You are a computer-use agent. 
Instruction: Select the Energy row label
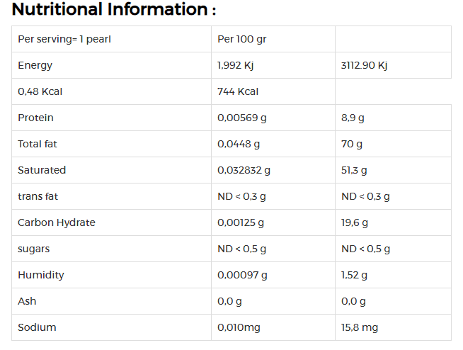[35, 65]
